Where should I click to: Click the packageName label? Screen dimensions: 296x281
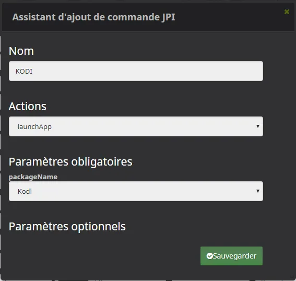33,177
